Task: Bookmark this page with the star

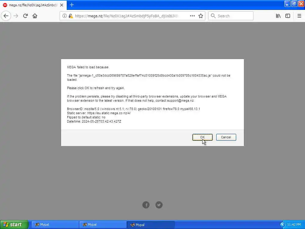Action: 201,16
